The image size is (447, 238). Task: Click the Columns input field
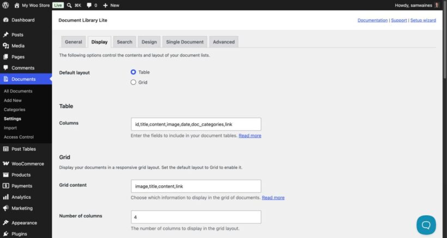(196, 124)
